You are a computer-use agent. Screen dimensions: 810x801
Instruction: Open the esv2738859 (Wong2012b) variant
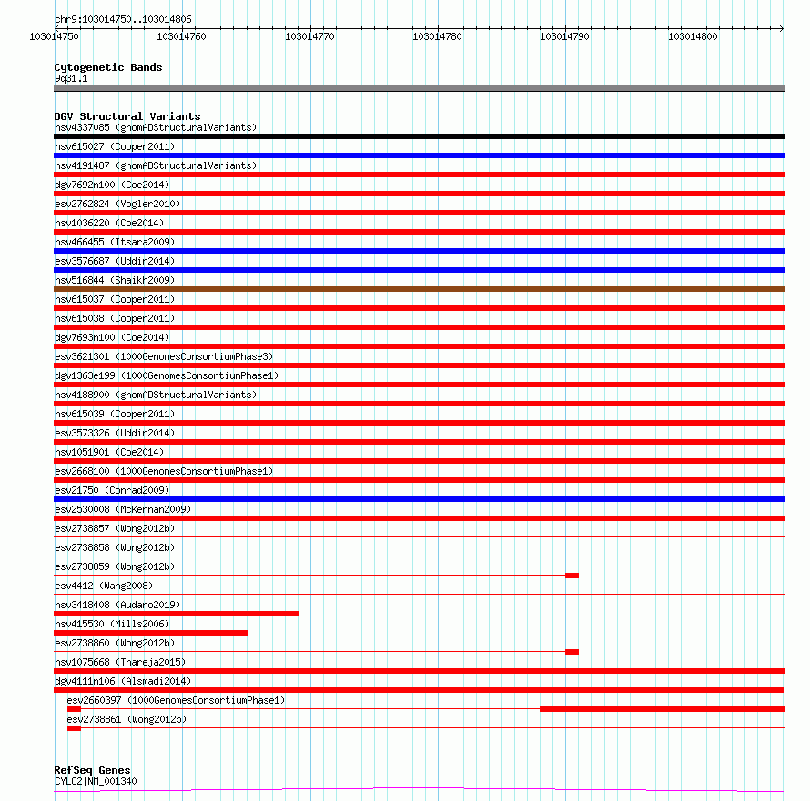pyautogui.click(x=115, y=566)
